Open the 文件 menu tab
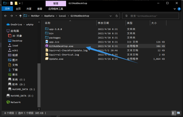183x117 pixels. pos(7,9)
